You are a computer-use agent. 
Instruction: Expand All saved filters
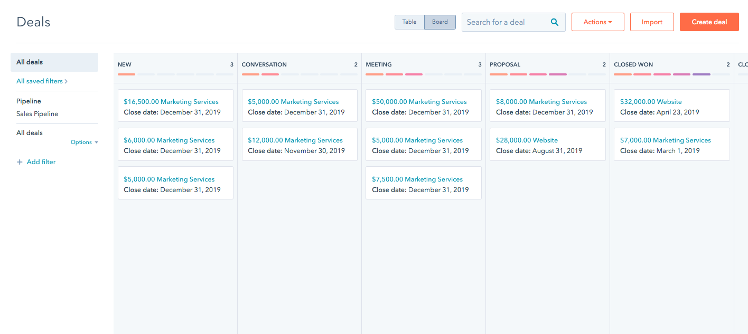coord(42,81)
